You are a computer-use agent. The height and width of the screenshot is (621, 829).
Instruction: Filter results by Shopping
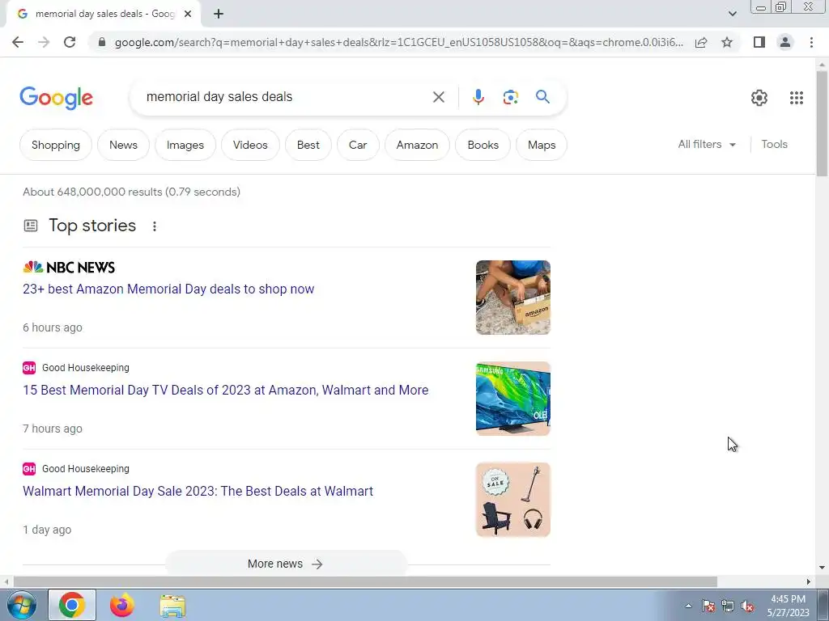pos(56,145)
